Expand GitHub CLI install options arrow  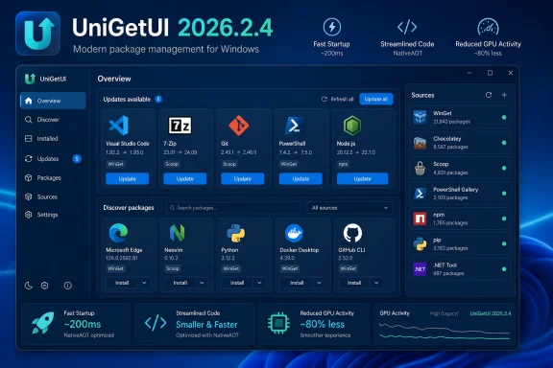376,283
